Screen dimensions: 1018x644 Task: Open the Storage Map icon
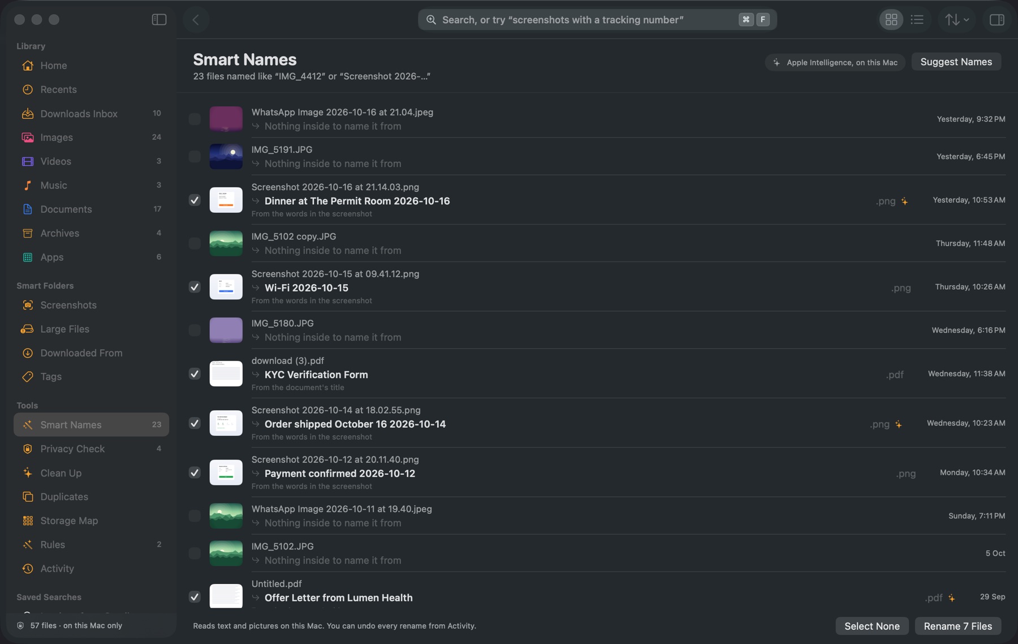tap(28, 521)
